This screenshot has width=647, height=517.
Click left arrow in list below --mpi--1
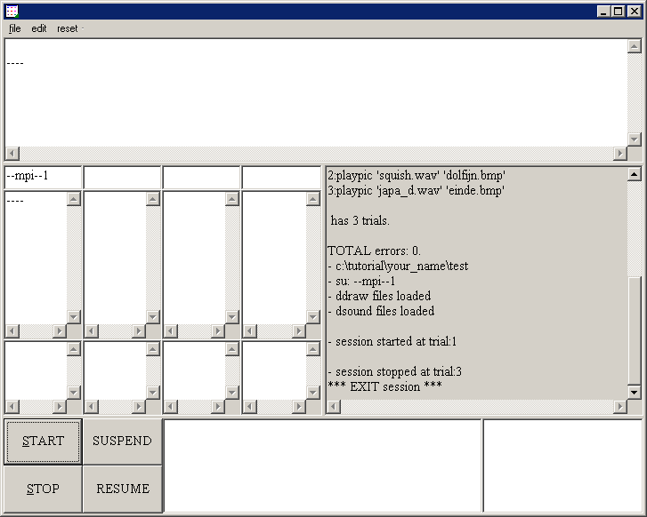coord(12,330)
